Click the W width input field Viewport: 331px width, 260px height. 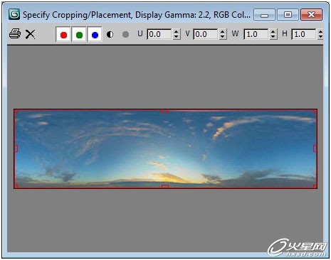click(256, 34)
